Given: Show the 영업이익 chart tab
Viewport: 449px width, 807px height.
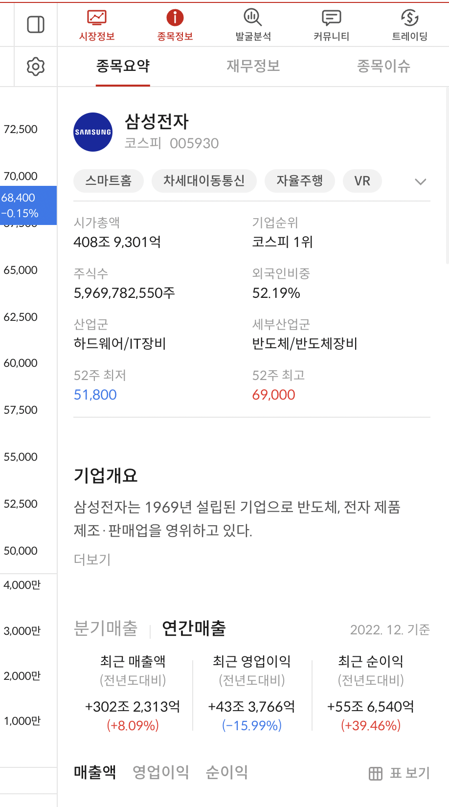Looking at the screenshot, I should 161,772.
